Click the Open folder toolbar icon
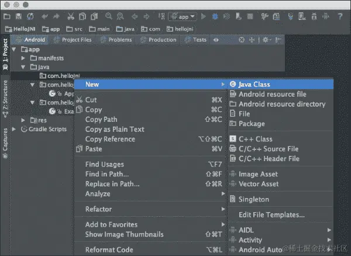 click(x=7, y=16)
